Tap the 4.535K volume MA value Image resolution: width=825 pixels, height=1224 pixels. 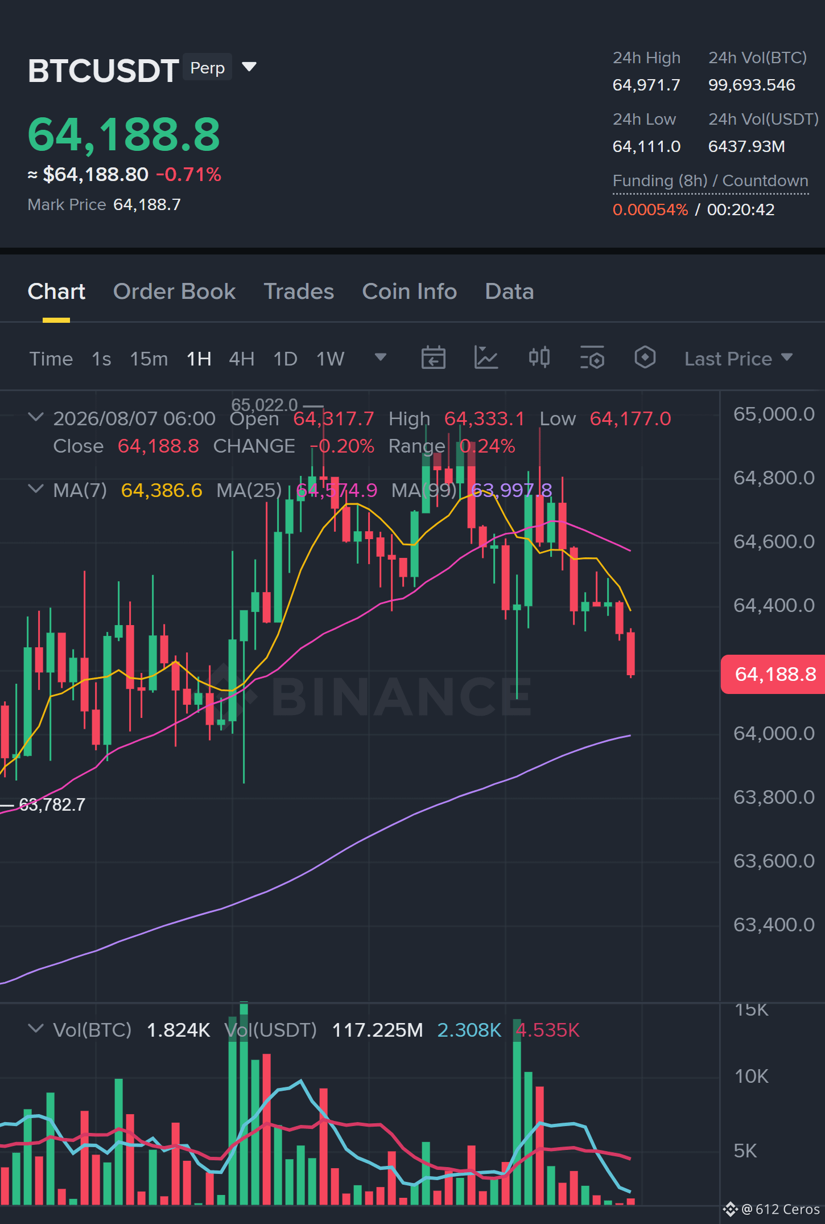pos(547,1030)
